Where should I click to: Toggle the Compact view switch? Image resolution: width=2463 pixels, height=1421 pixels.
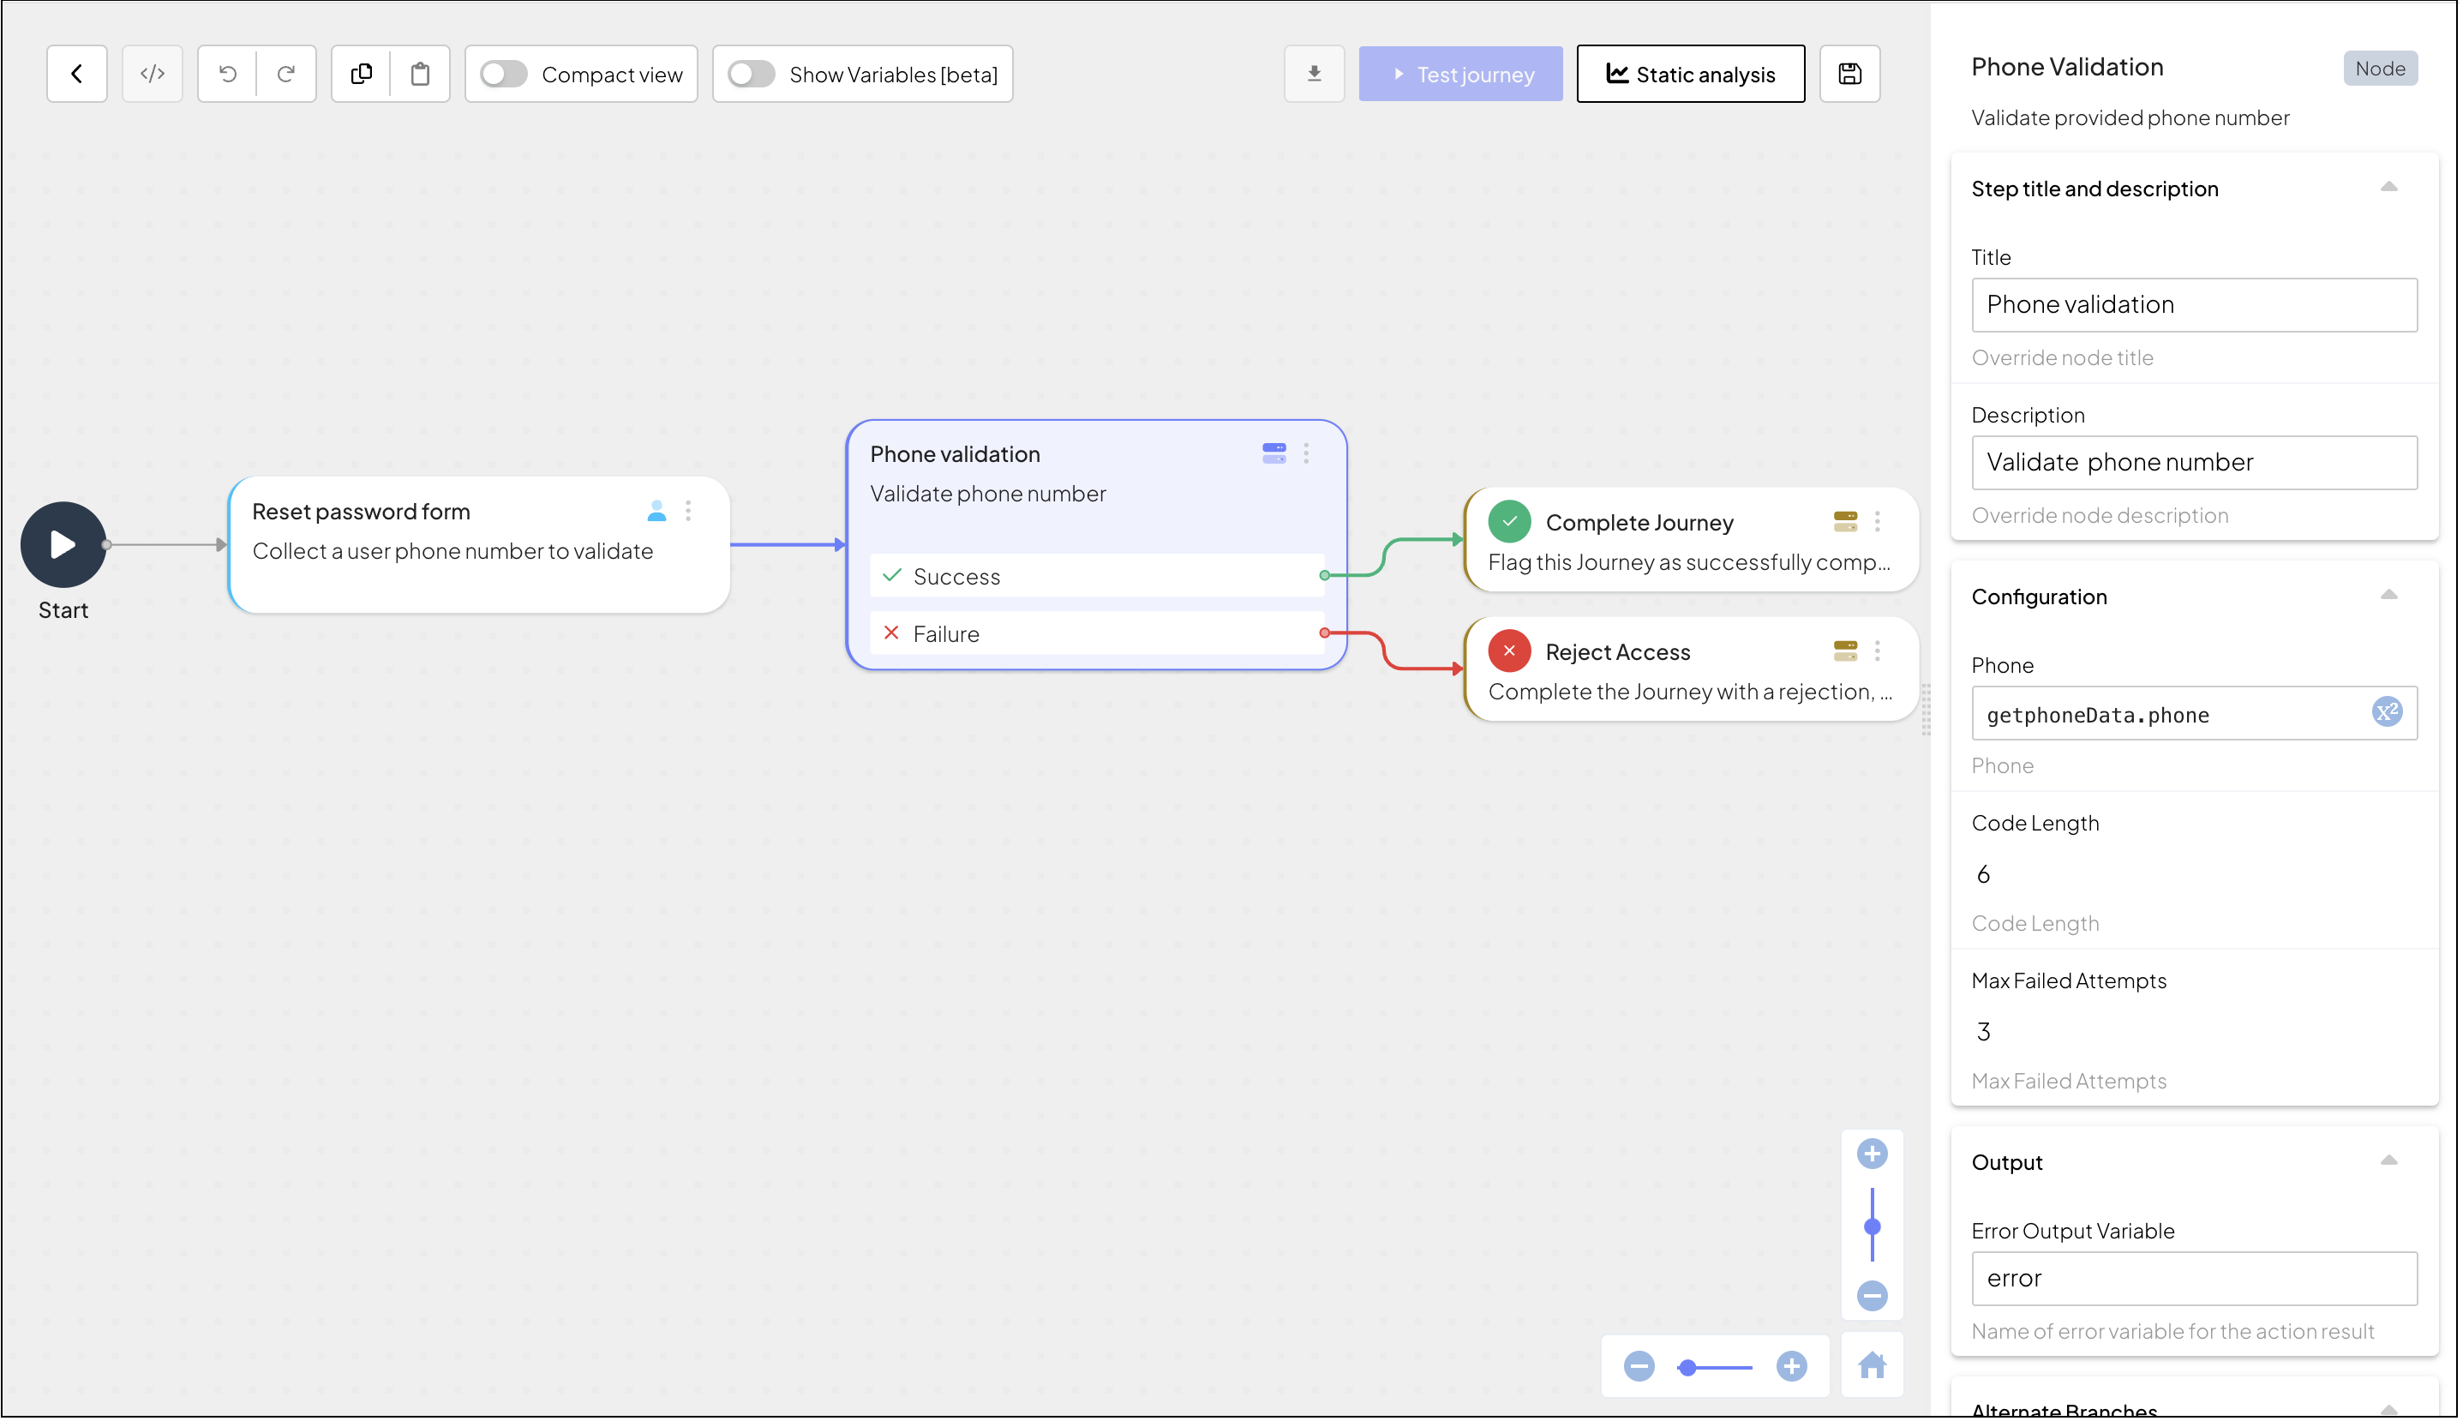(x=504, y=75)
